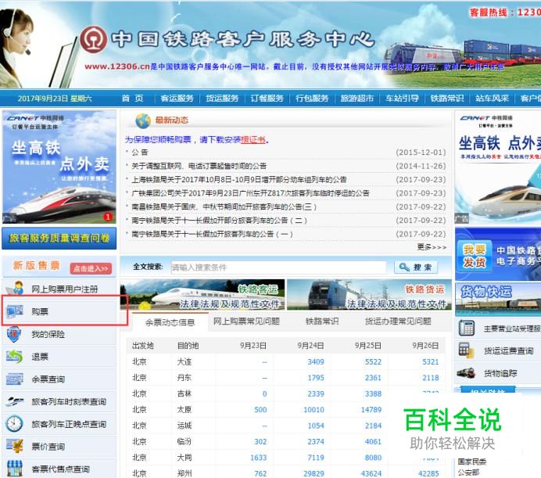
Task: Open the 公告 news item
Action: coord(140,153)
